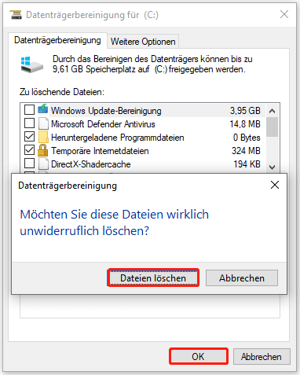300x375 pixels.
Task: Click the padlock icon of Temporäre Internetdateien
Action: point(43,150)
